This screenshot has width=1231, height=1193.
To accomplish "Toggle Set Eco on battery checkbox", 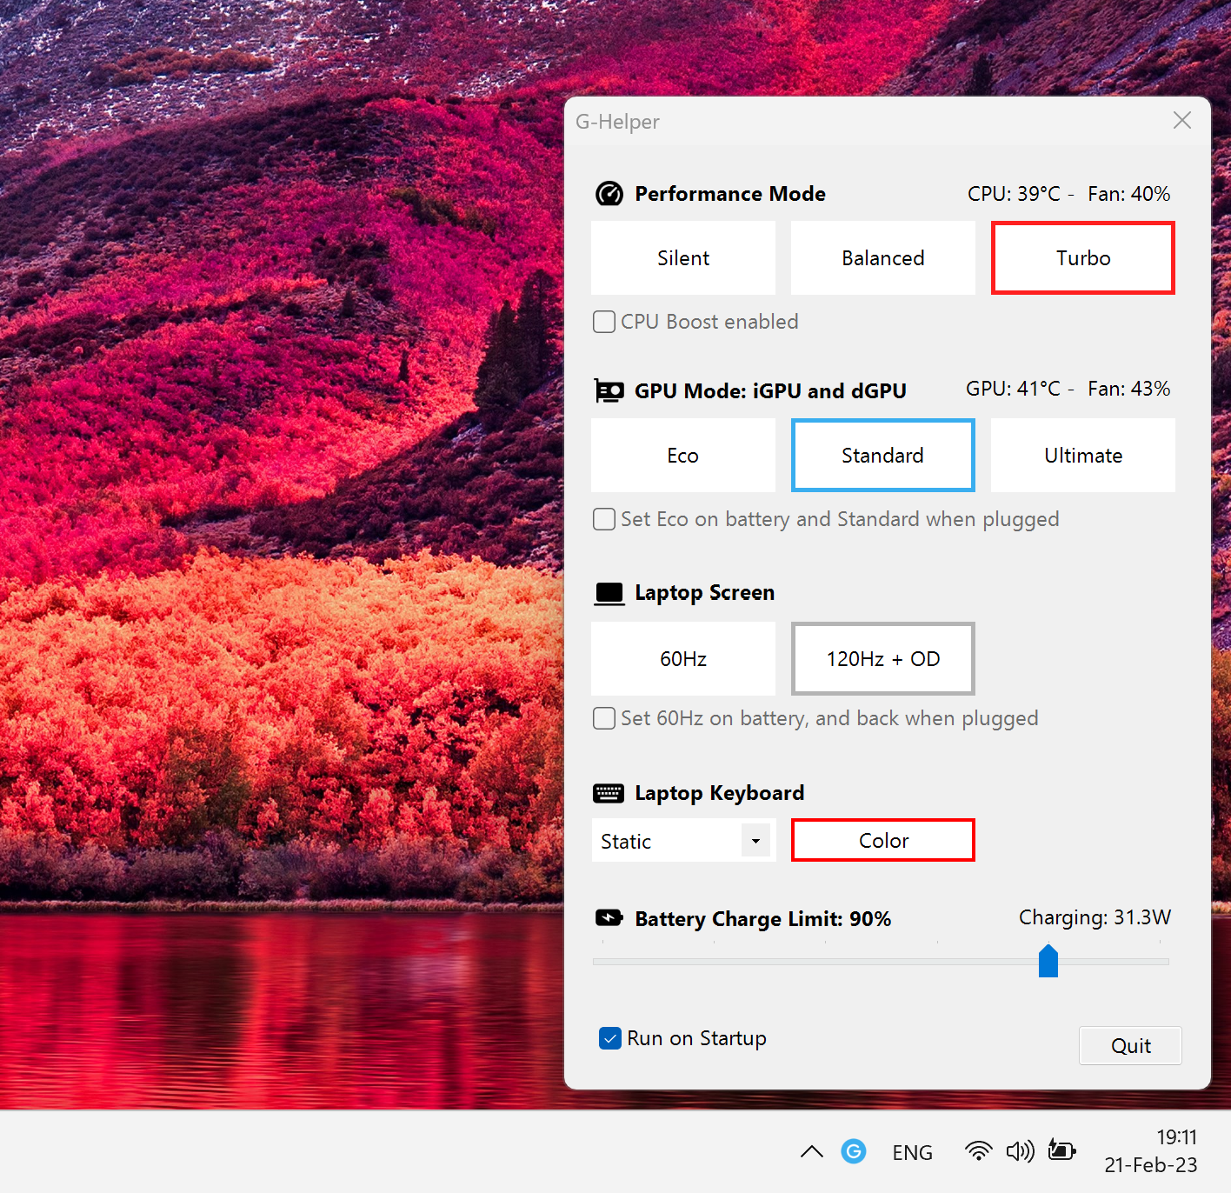I will (x=604, y=519).
